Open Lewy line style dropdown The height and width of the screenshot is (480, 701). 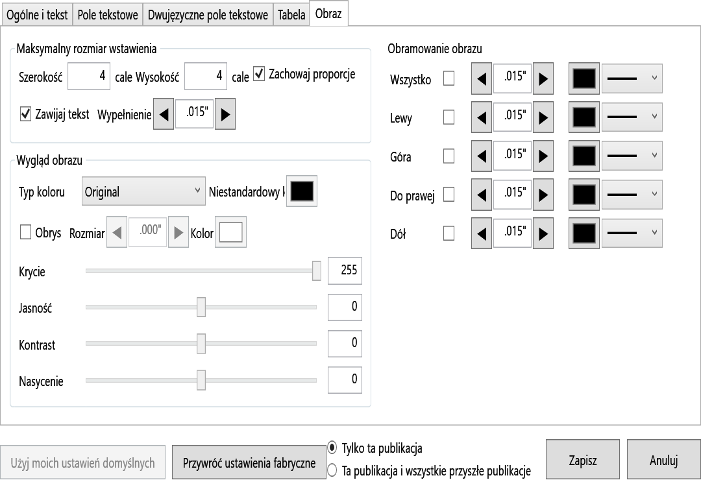pos(632,117)
